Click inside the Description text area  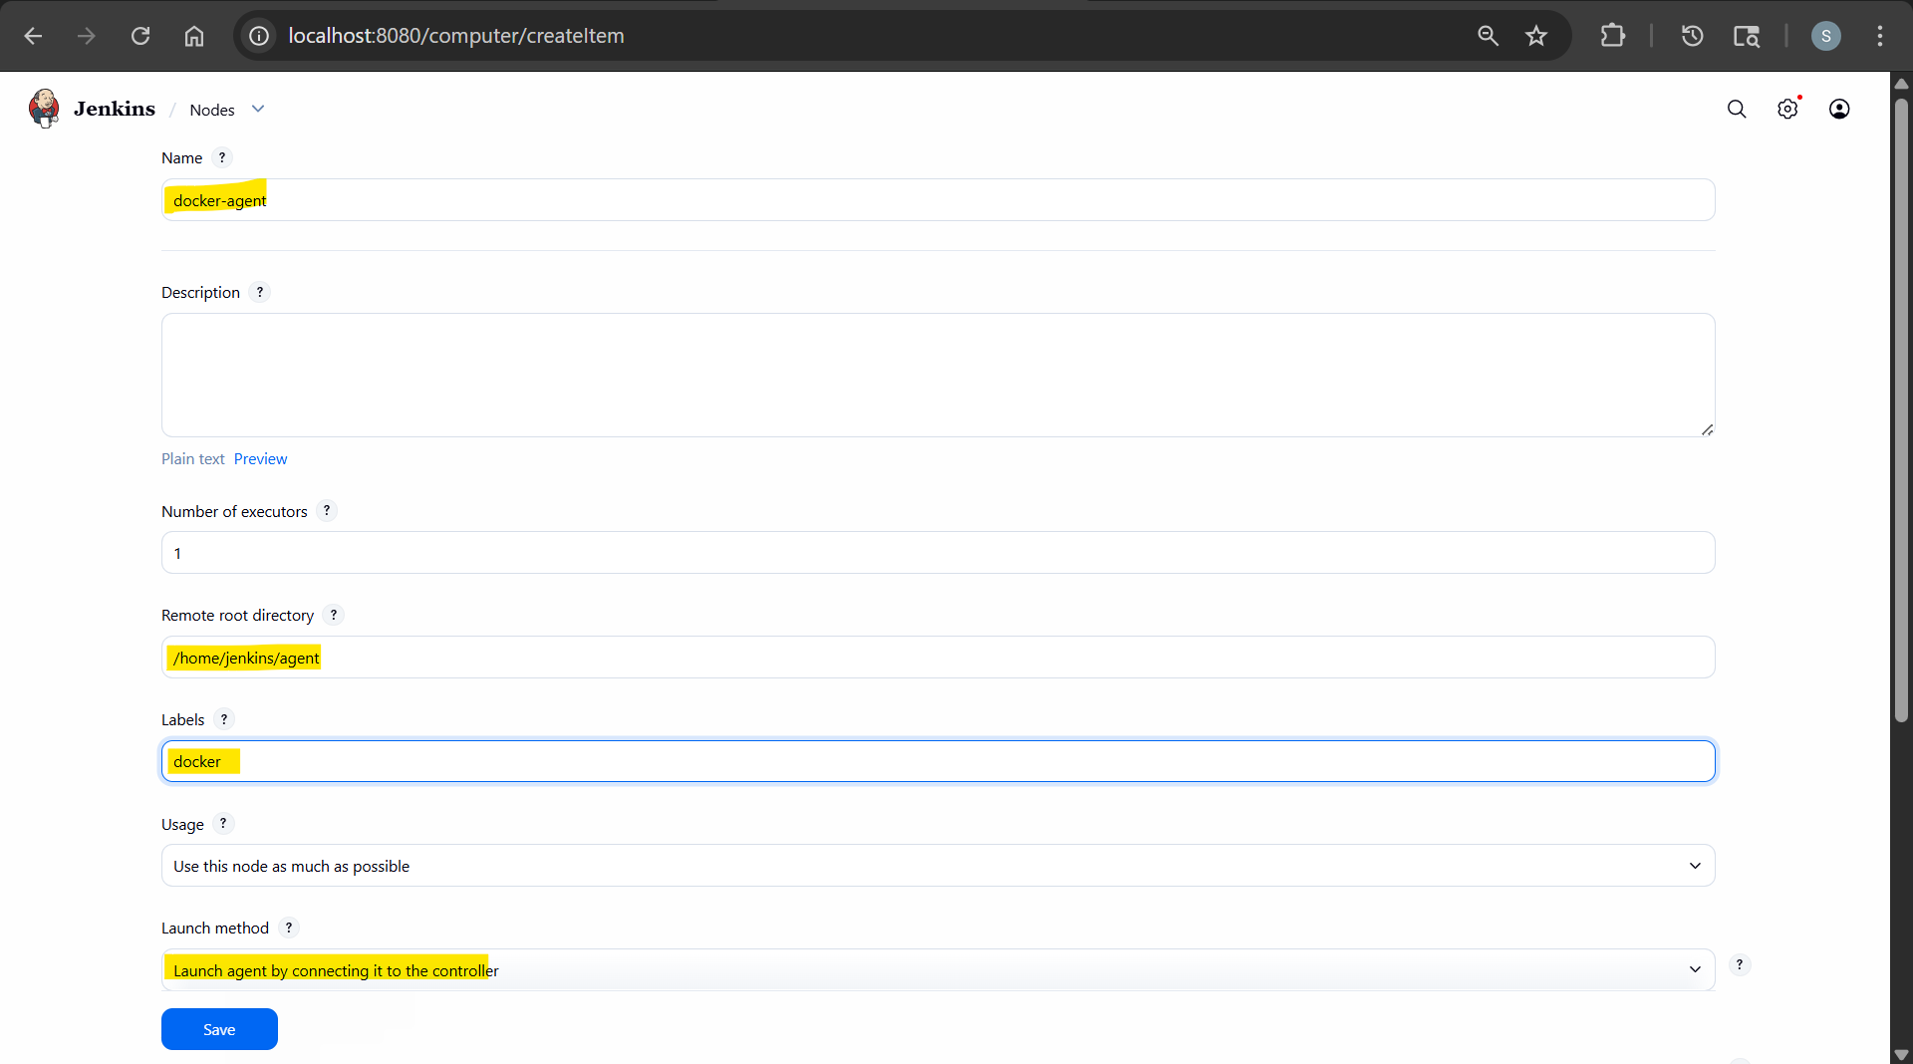[x=938, y=376]
